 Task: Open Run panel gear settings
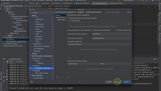point(154,59)
